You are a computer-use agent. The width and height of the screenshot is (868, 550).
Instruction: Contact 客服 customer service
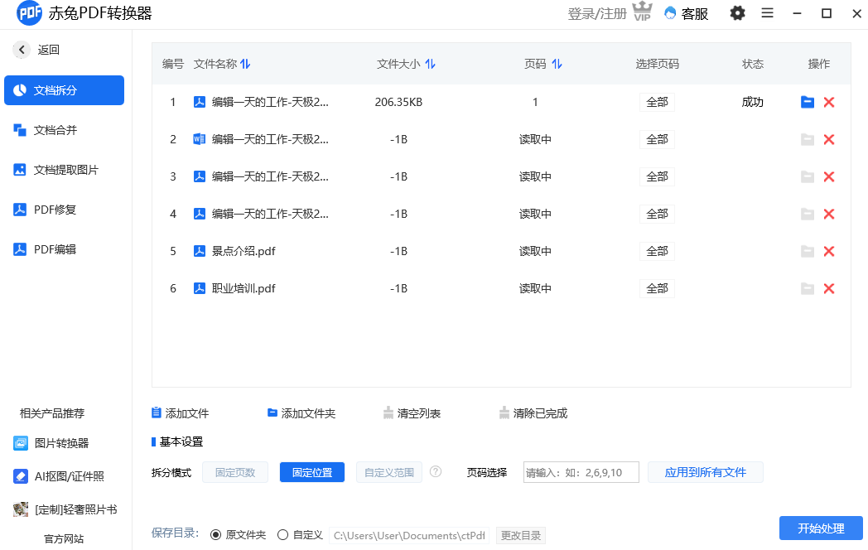point(686,13)
